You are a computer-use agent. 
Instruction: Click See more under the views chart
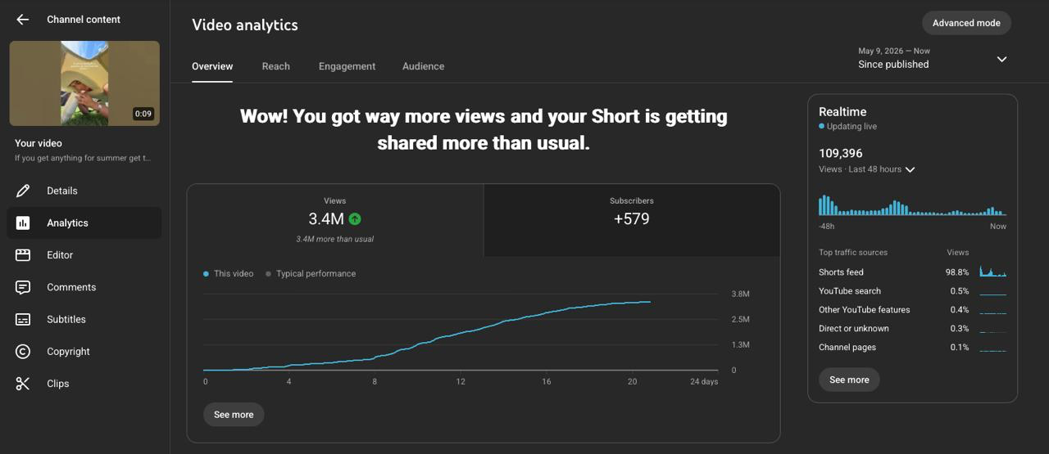click(x=234, y=415)
